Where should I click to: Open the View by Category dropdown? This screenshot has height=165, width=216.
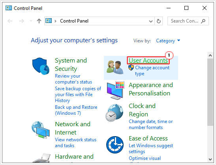(168, 41)
